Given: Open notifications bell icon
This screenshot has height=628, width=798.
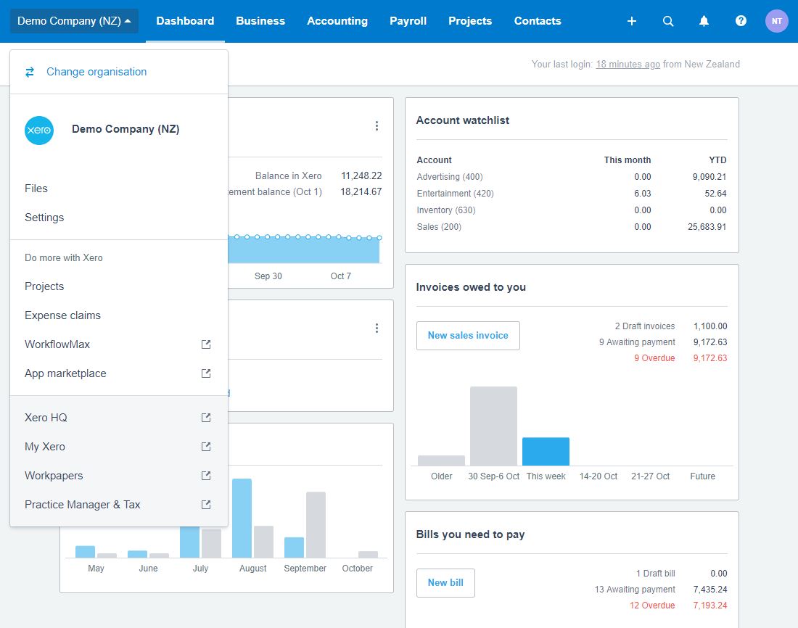Looking at the screenshot, I should pos(704,21).
